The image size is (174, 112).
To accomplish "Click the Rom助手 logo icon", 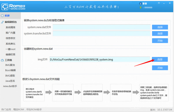I will pos(5,7).
